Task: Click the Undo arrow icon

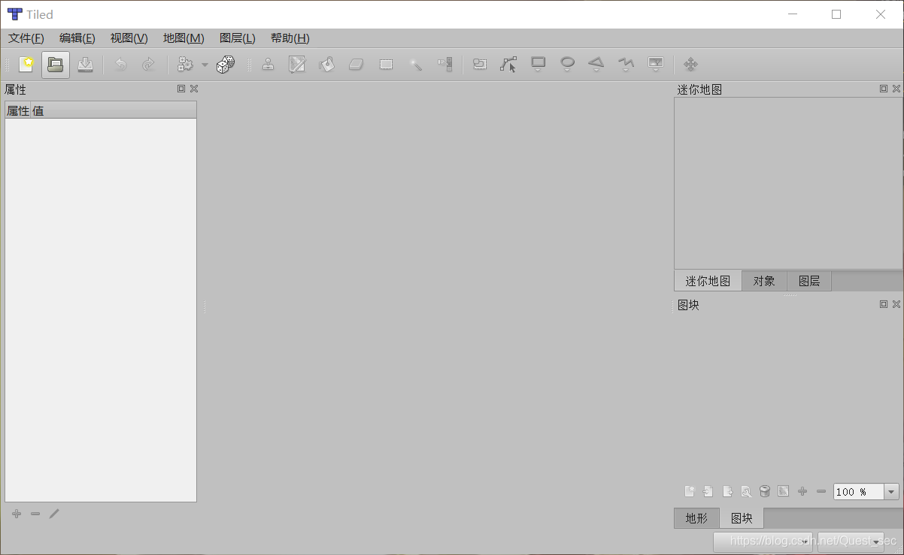Action: click(x=120, y=65)
